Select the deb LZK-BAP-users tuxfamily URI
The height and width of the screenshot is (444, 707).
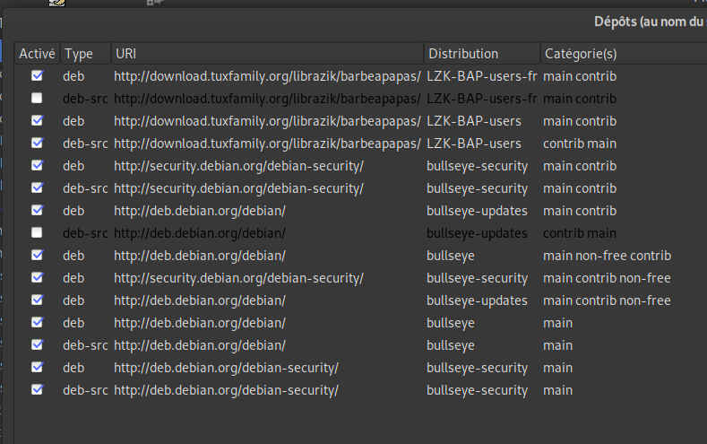(x=267, y=121)
